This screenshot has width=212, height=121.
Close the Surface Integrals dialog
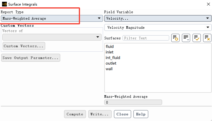click(208, 4)
